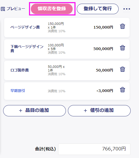Add an item with 品目の追加
Image resolution: width=139 pixels, height=158 pixels.
(34, 111)
